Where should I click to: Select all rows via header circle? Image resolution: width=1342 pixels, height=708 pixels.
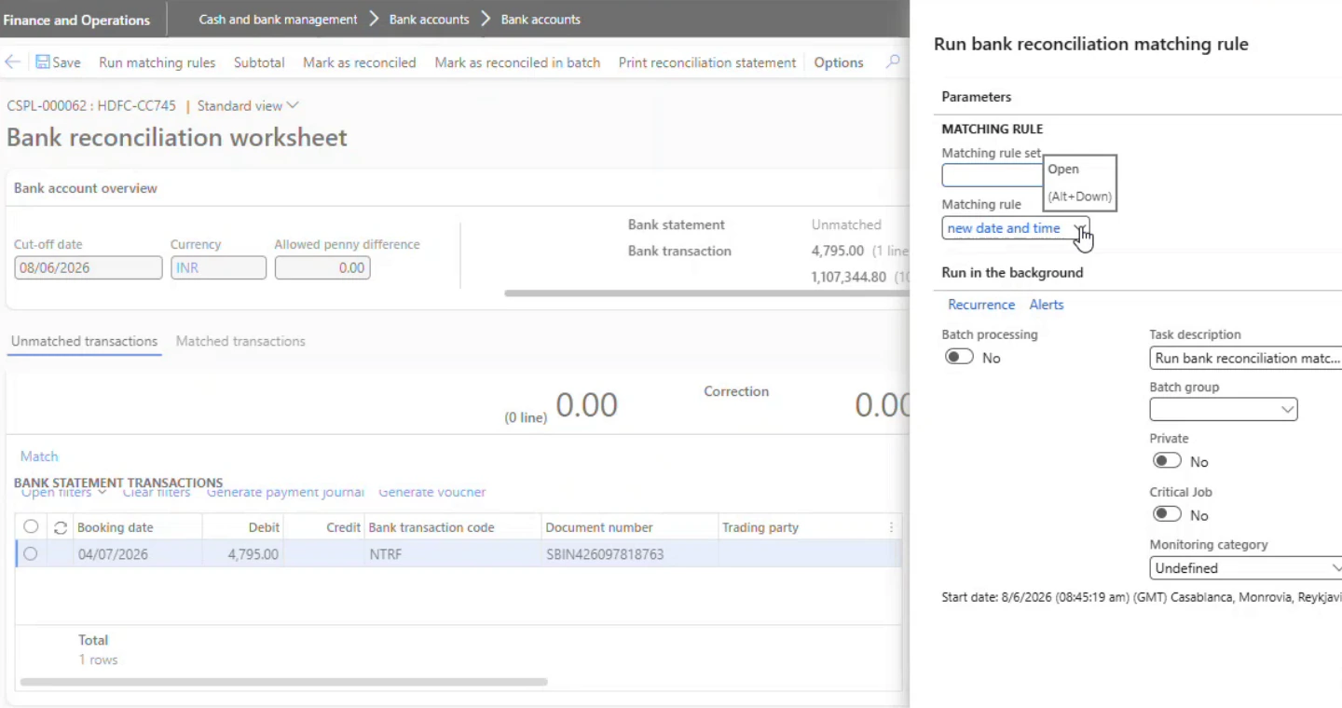(x=31, y=527)
